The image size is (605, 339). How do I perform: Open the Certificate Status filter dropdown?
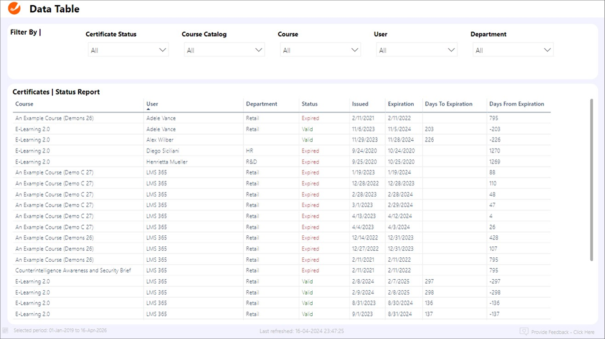pos(128,50)
